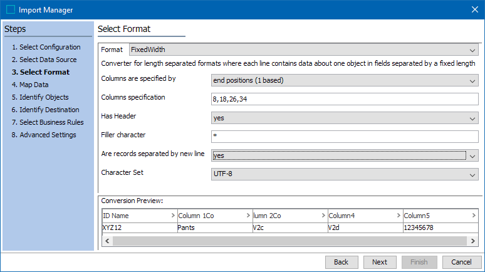Click the Back button
This screenshot has height=272, width=485.
click(341, 262)
